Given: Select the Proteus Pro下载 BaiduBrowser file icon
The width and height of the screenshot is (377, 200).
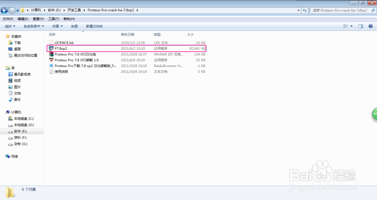Looking at the screenshot, I should click(51, 66).
